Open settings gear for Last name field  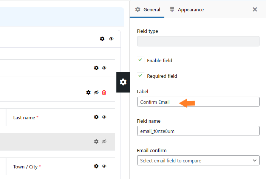[x=96, y=117]
